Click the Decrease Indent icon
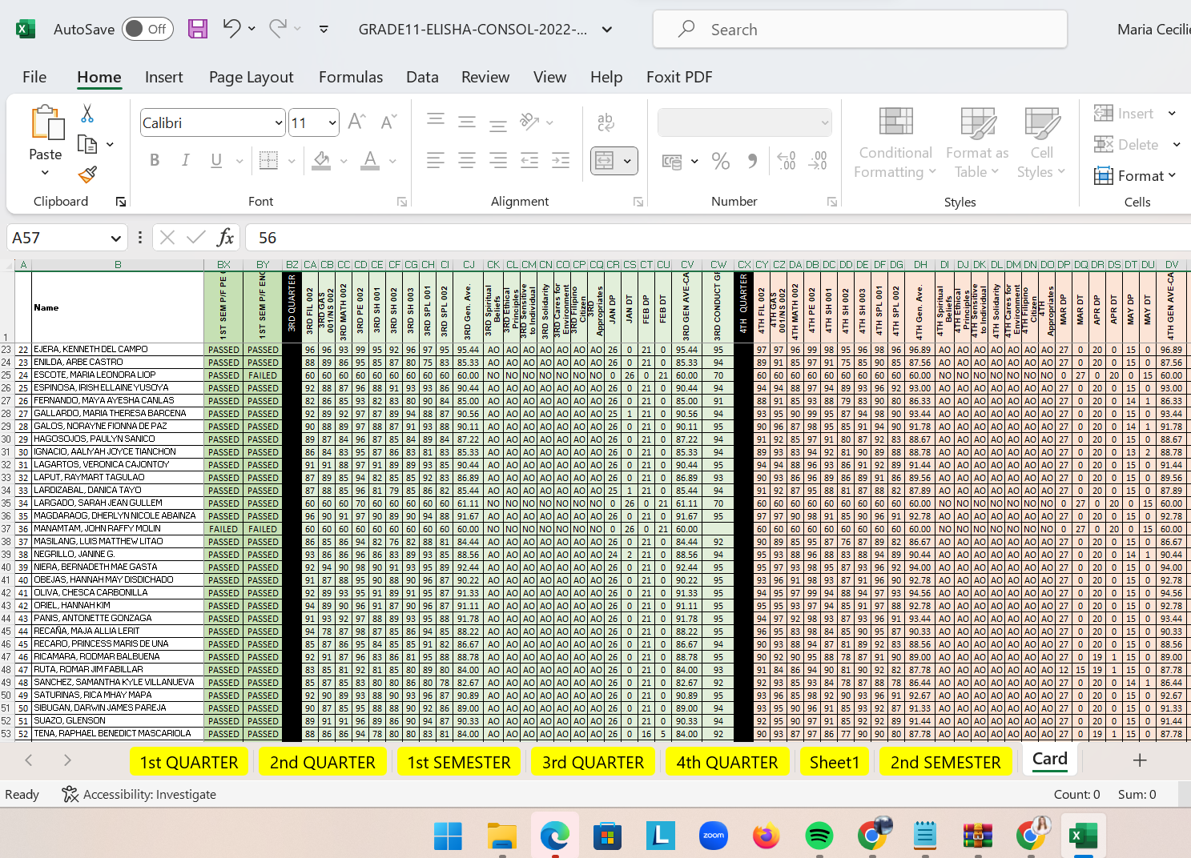 click(x=529, y=160)
